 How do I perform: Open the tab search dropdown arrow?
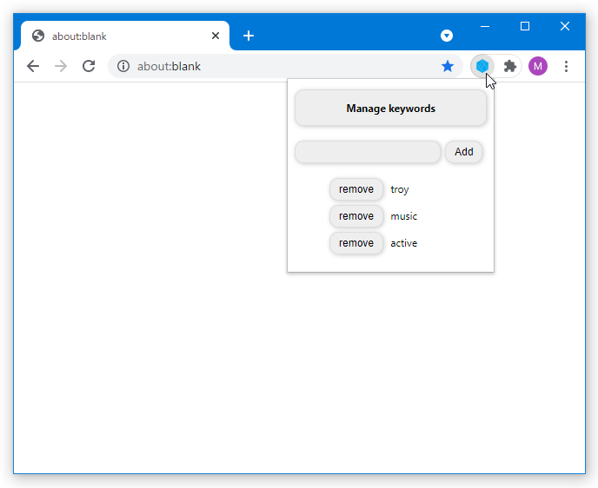[447, 36]
